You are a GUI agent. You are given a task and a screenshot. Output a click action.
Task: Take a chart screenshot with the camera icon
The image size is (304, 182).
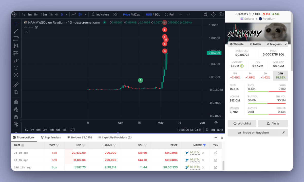[x=221, y=14]
